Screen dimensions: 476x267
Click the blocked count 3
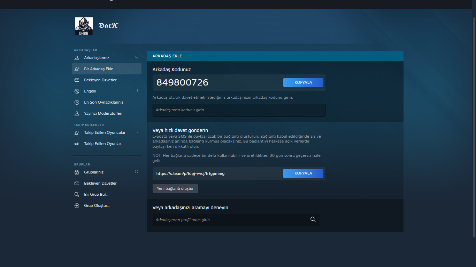(x=138, y=91)
